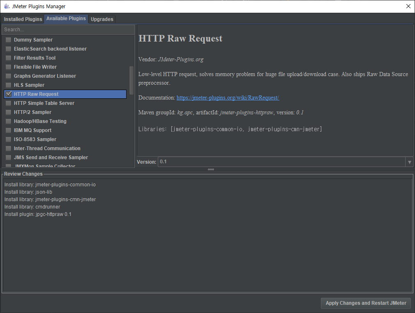
Task: Click the Libraries list text
Action: [x=230, y=129]
